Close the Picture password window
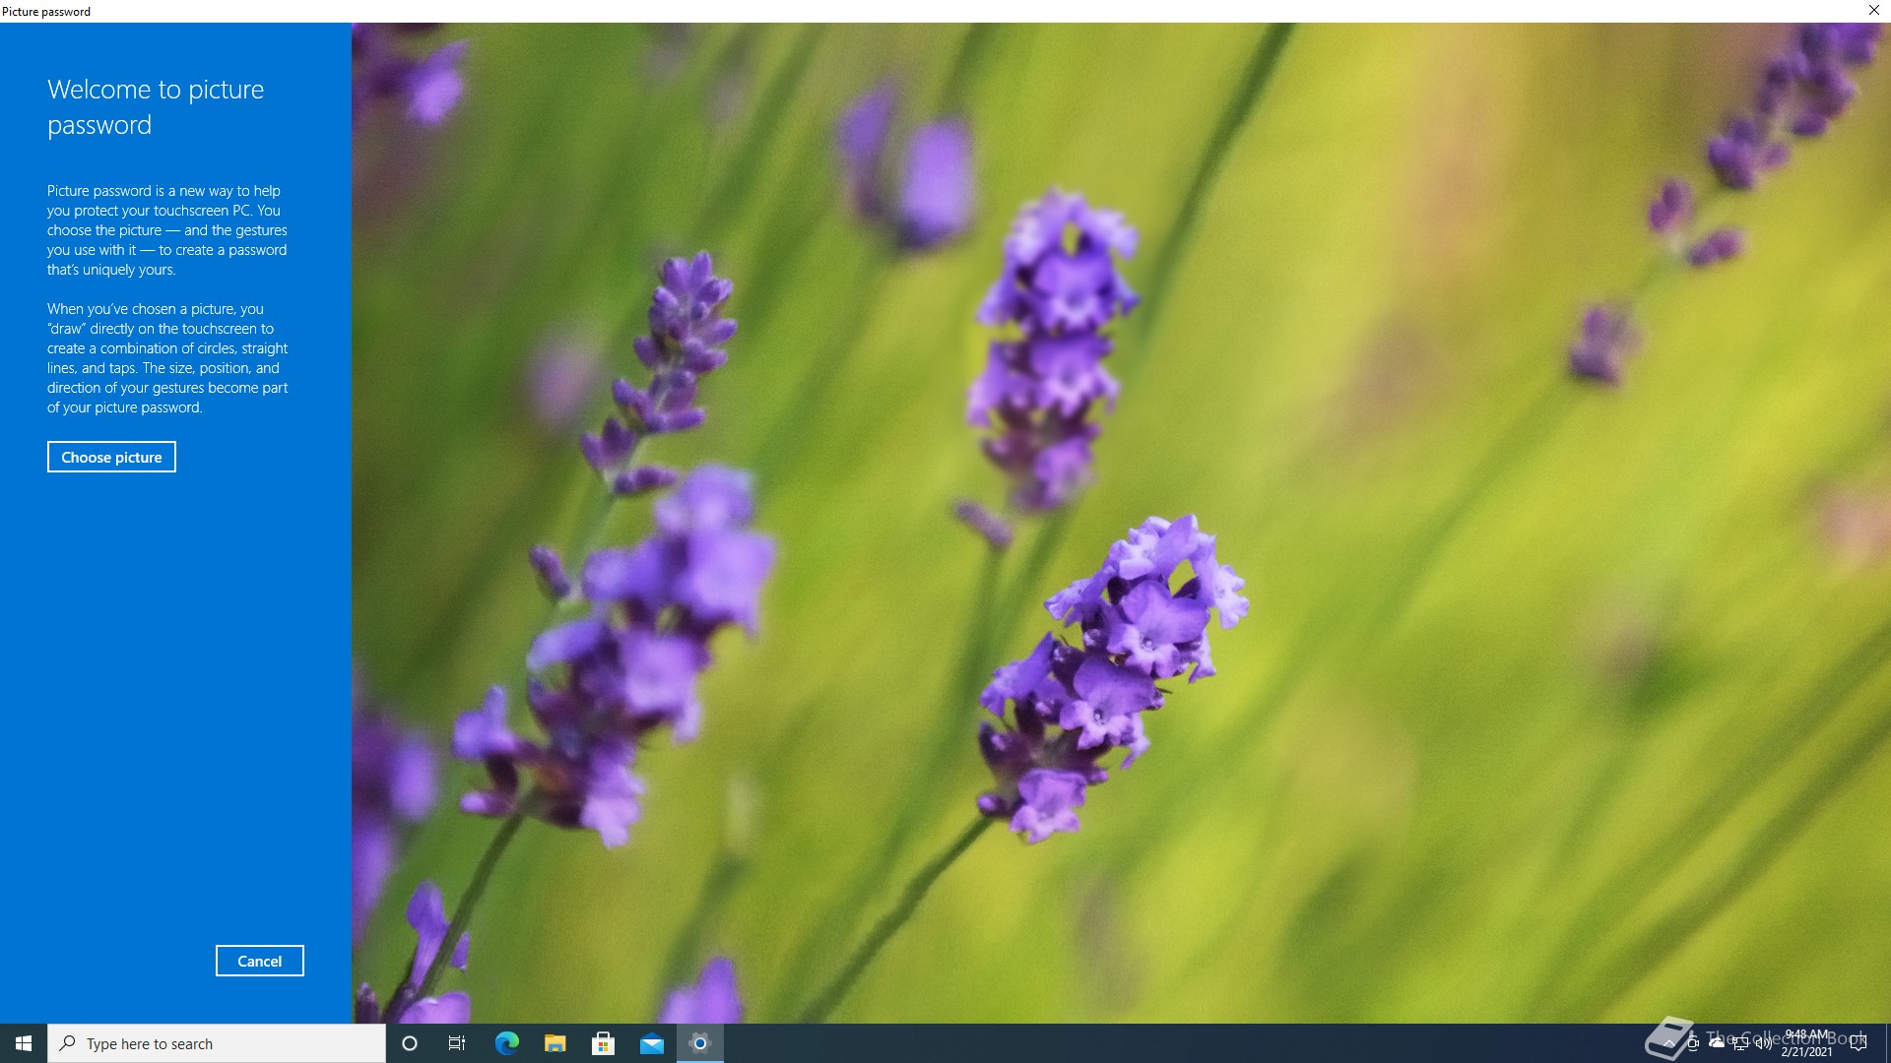The width and height of the screenshot is (1891, 1063). click(x=1873, y=10)
